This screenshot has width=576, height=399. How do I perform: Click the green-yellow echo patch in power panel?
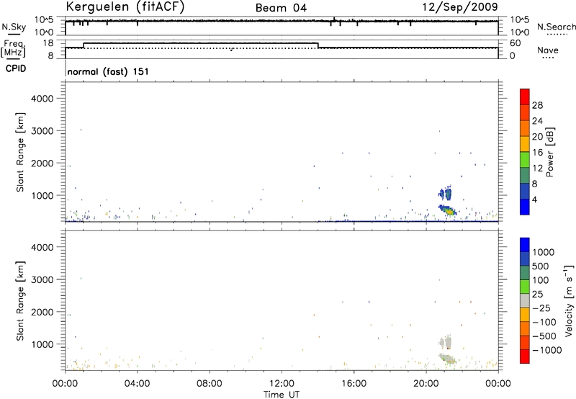[x=447, y=210]
